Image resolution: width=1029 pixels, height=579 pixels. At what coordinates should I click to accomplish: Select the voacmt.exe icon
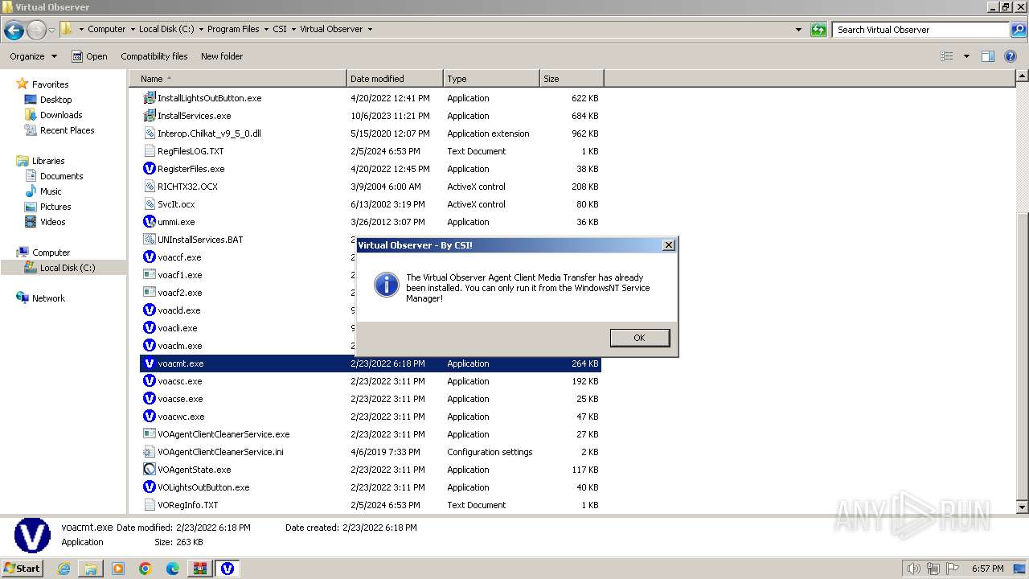[x=149, y=363]
